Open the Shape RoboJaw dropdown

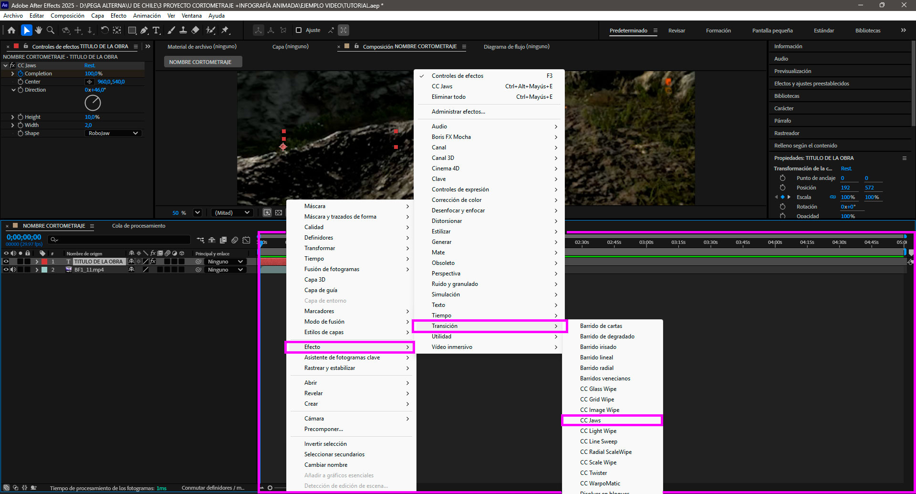click(113, 133)
